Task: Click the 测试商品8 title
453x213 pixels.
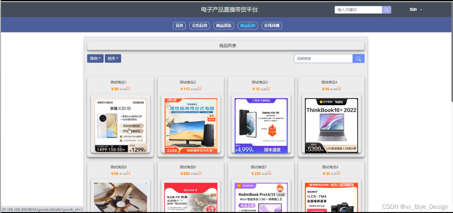Action: tap(330, 167)
